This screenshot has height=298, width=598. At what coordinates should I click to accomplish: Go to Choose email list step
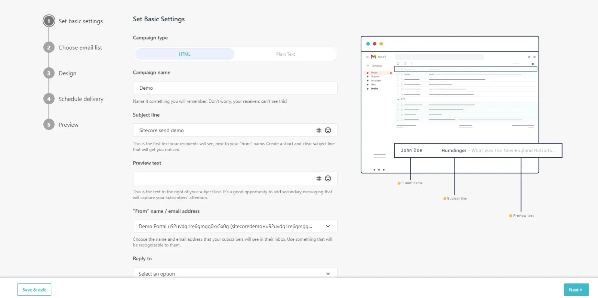tap(80, 47)
